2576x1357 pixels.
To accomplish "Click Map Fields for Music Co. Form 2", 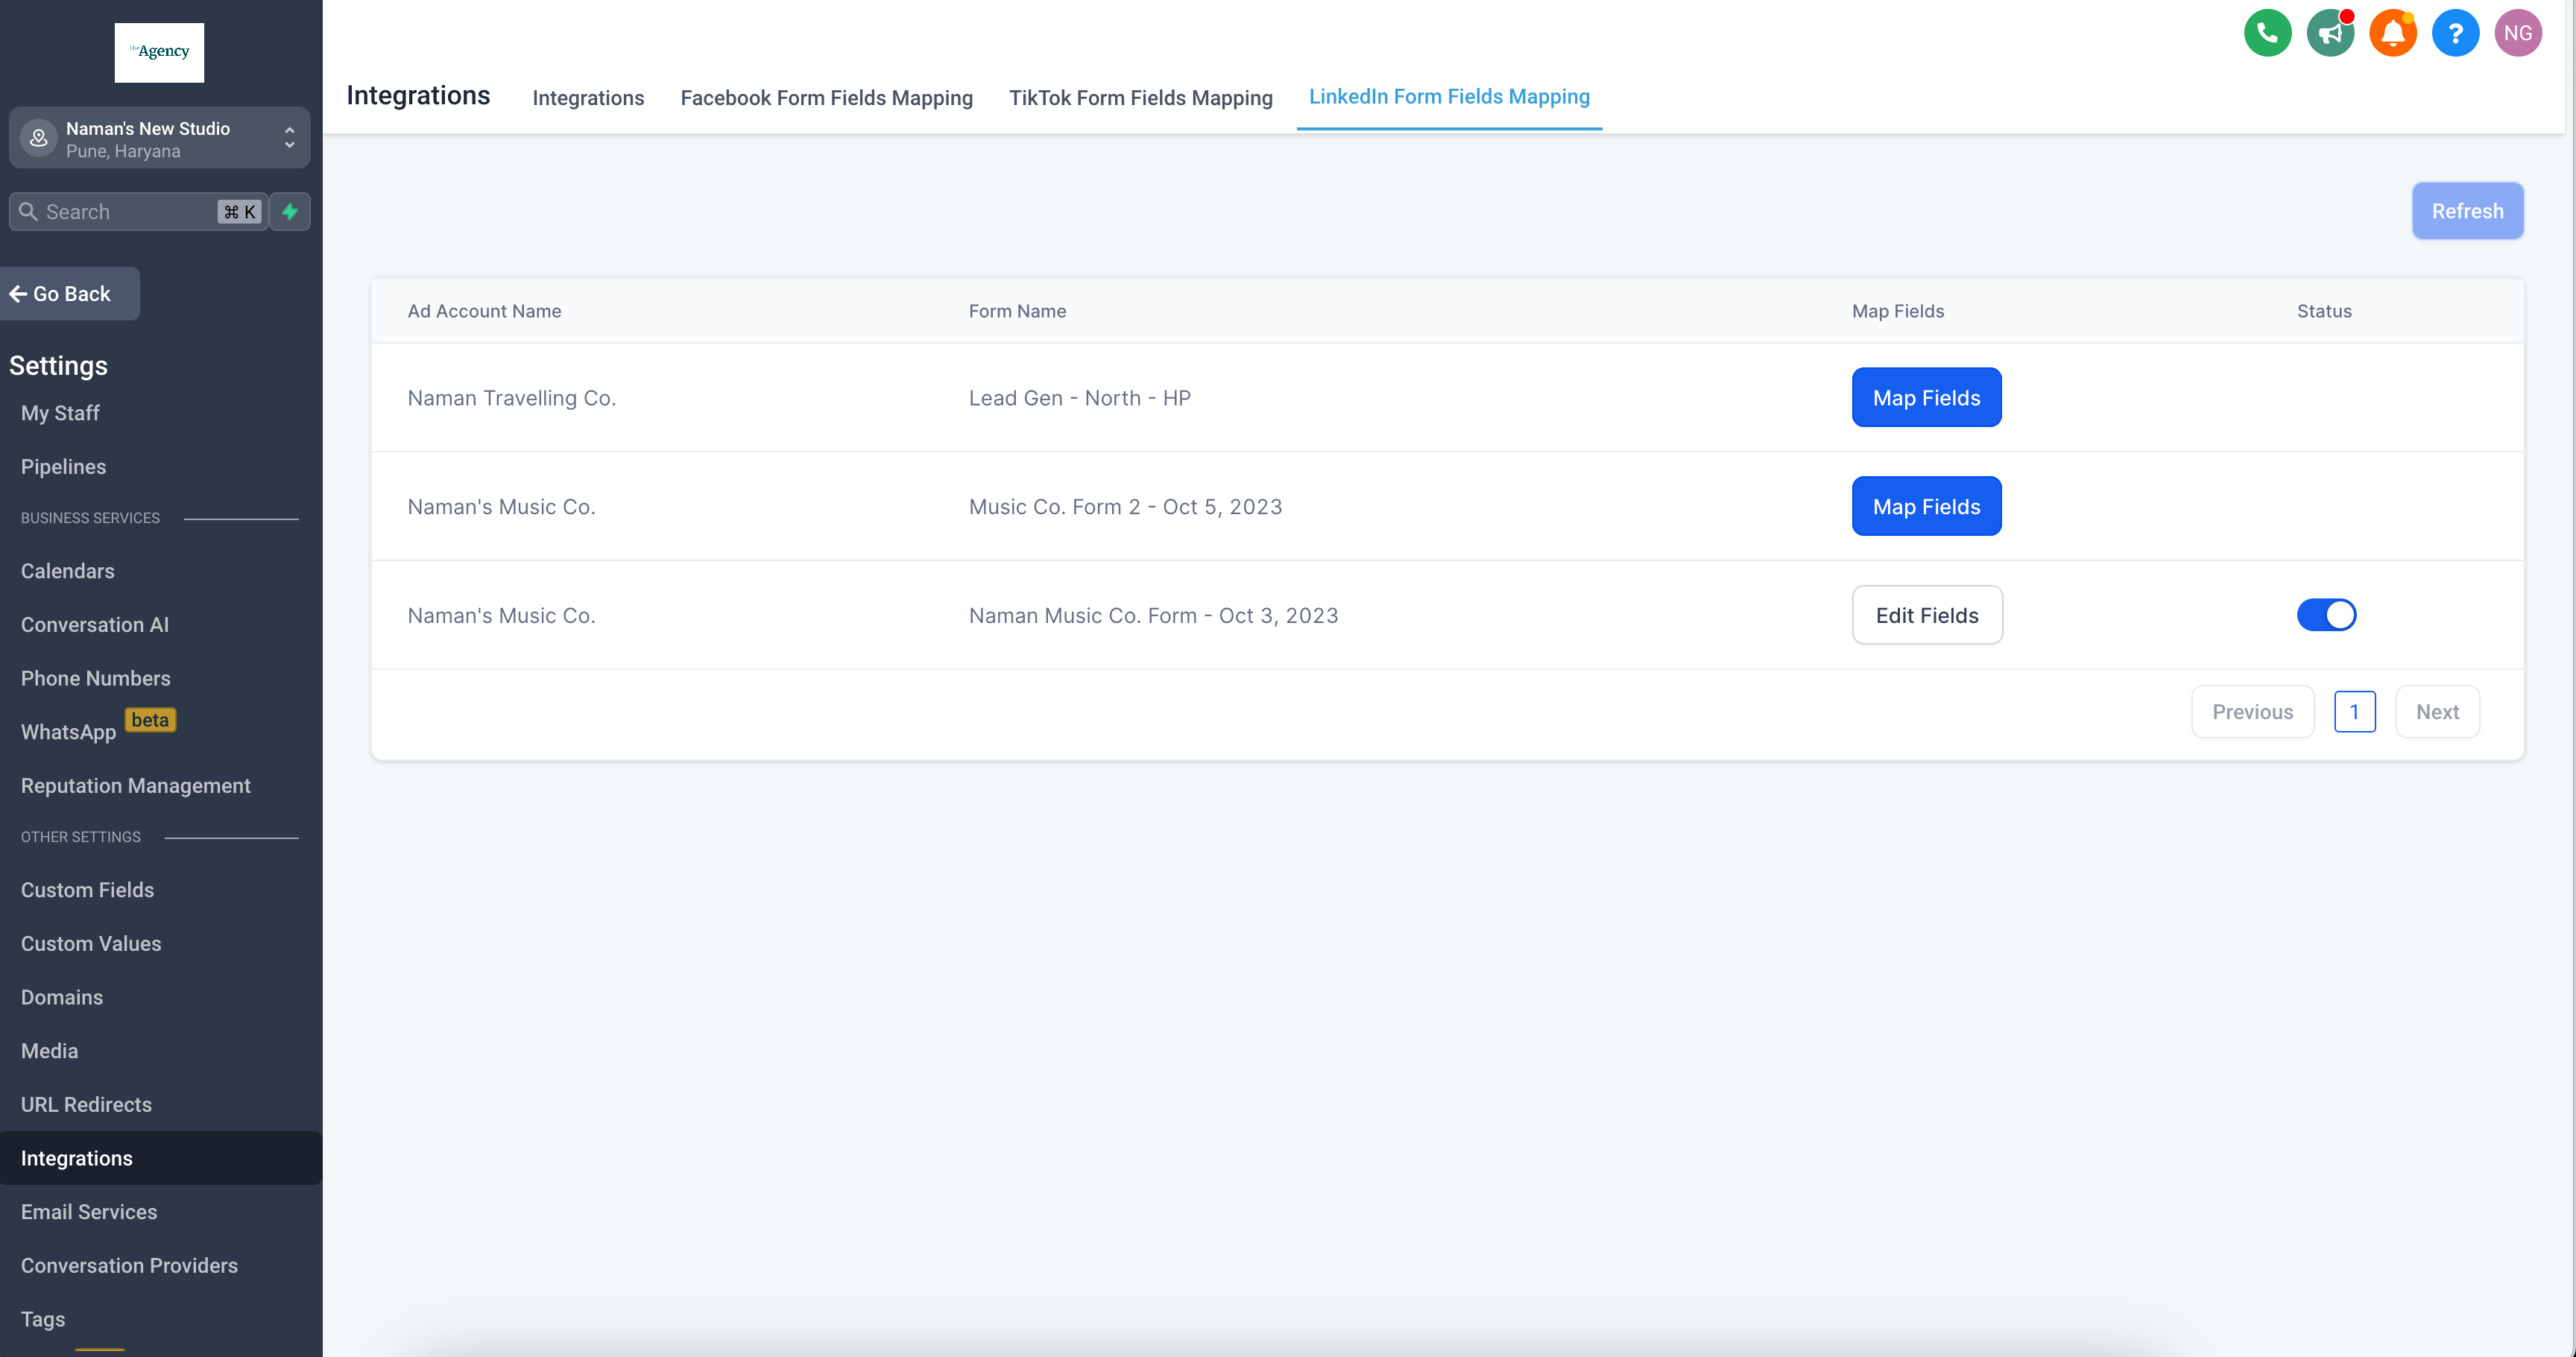I will pos(1926,506).
